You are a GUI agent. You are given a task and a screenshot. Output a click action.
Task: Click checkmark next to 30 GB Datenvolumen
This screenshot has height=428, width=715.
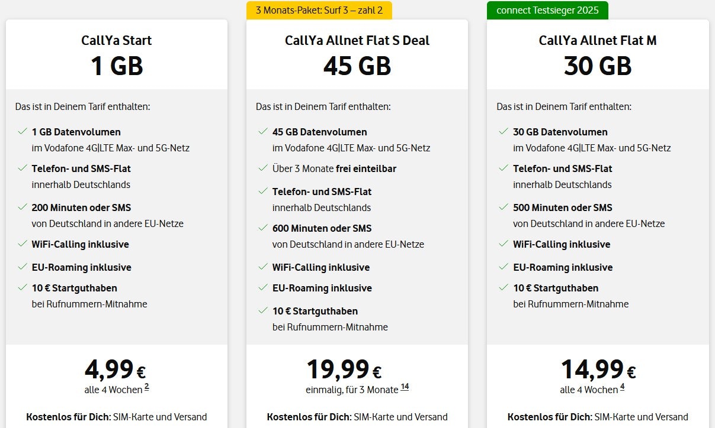[504, 131]
